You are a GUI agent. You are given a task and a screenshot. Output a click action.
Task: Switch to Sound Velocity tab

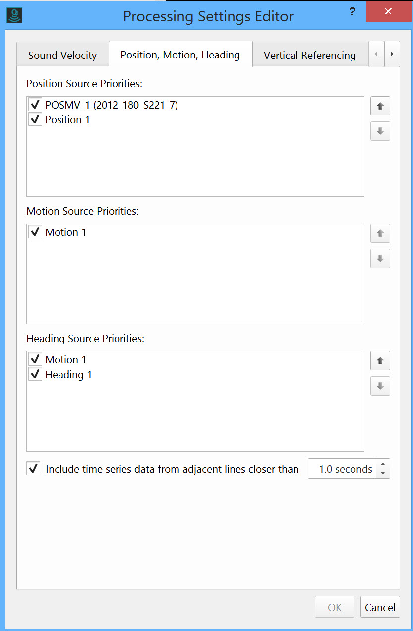click(62, 55)
